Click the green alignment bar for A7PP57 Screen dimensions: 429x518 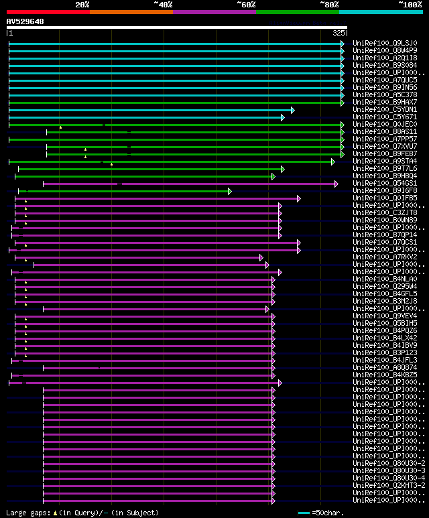(x=175, y=140)
